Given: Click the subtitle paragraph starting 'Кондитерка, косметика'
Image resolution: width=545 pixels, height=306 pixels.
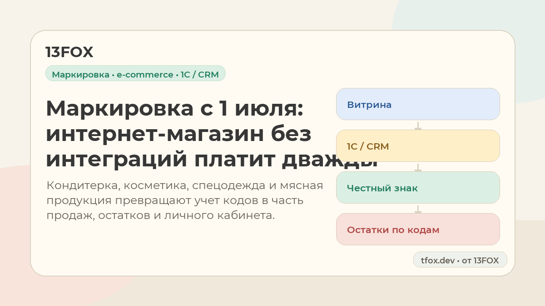Looking at the screenshot, I should click(x=185, y=200).
